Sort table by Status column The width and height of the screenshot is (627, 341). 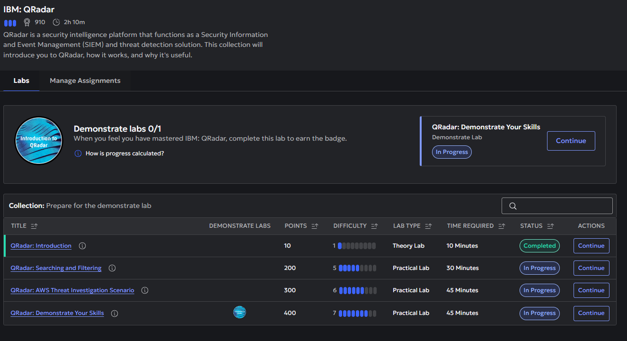pyautogui.click(x=550, y=226)
